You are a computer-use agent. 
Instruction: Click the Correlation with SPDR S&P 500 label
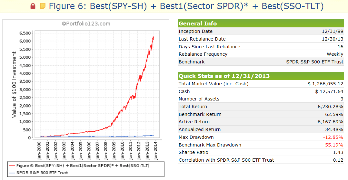[226, 160]
